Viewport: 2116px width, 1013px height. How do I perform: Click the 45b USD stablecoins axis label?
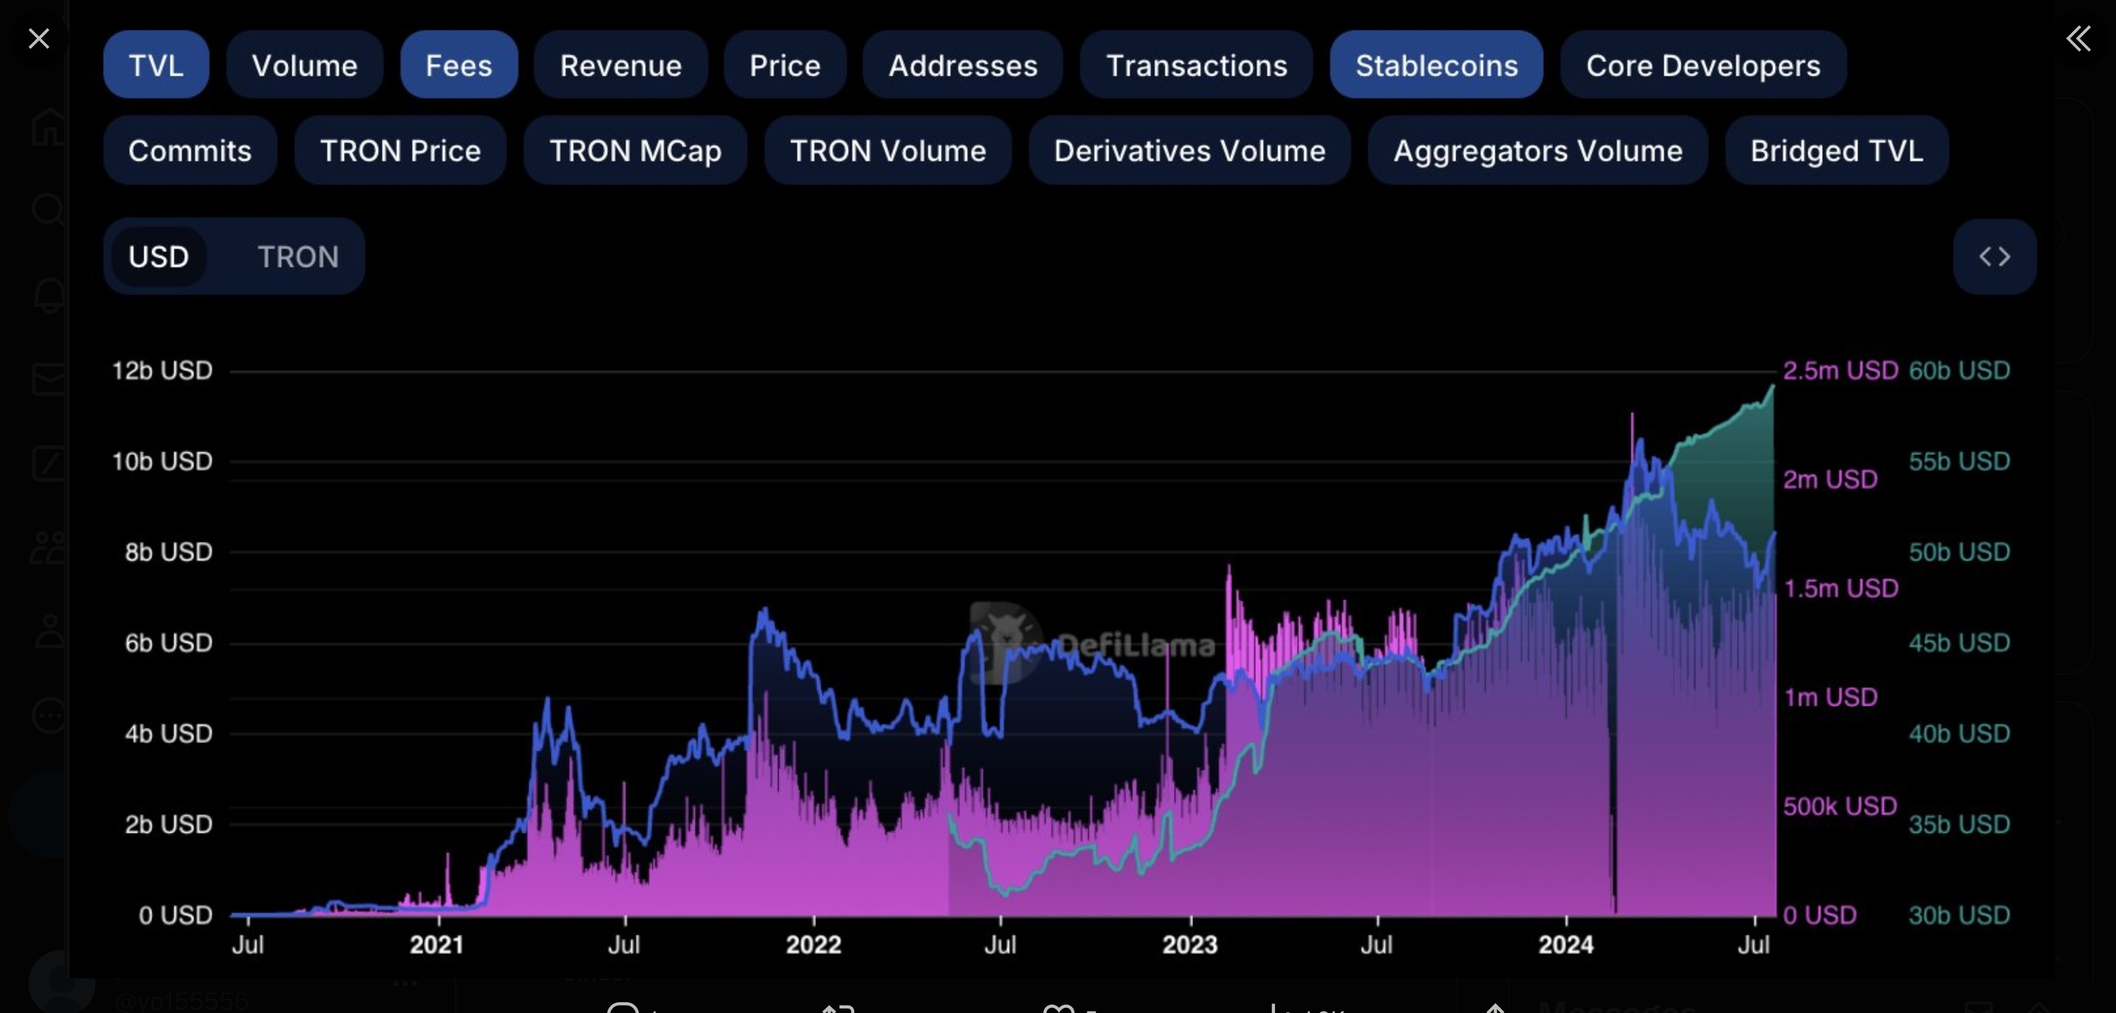pos(1959,642)
